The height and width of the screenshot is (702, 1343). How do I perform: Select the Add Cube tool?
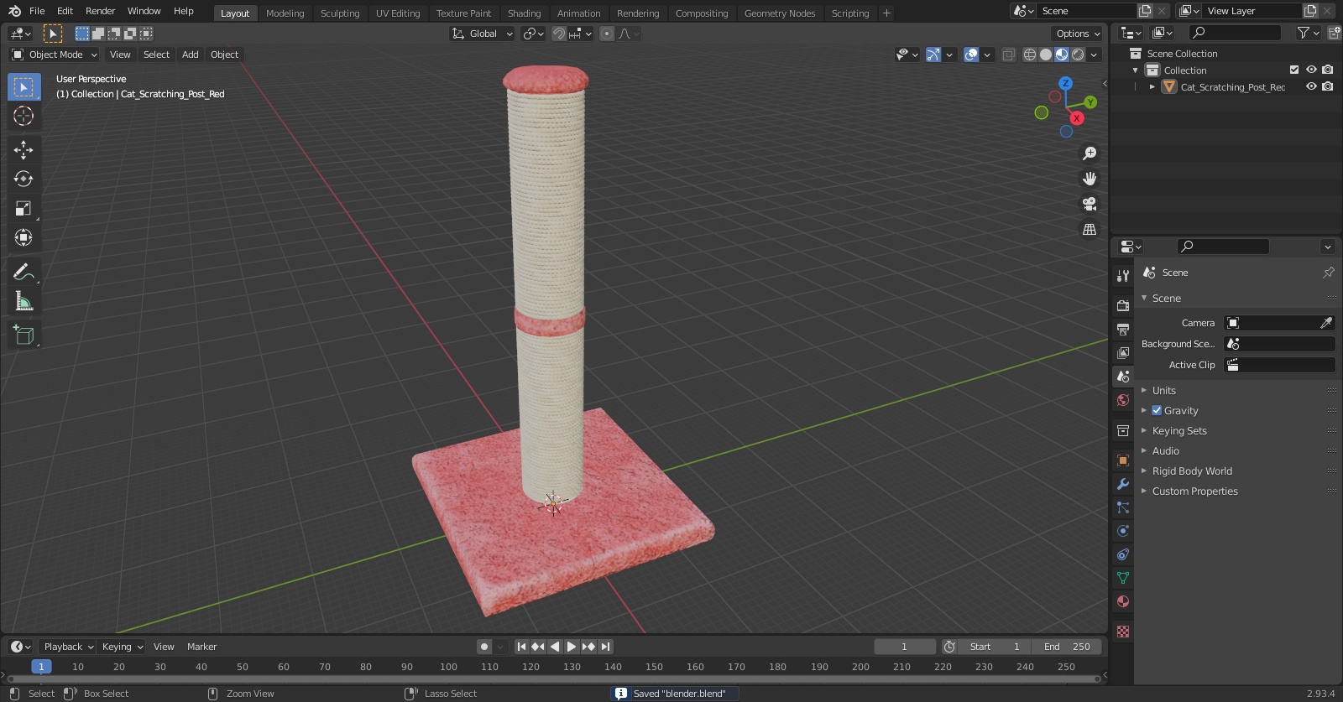coord(24,335)
